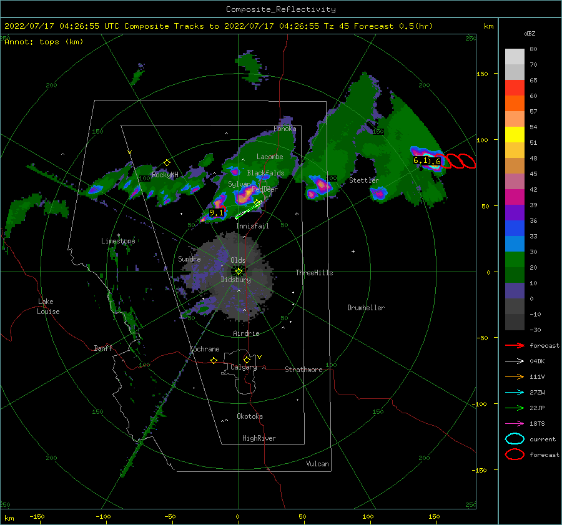This screenshot has width=562, height=525.
Task: Select the orange 111V track arrow
Action: 515,376
